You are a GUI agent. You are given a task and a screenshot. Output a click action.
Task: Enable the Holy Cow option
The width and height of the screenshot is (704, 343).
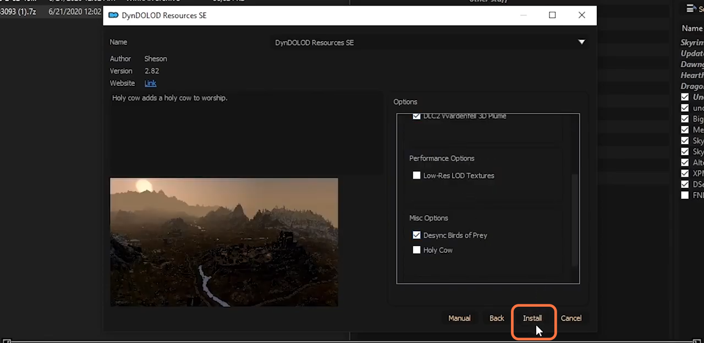click(416, 250)
